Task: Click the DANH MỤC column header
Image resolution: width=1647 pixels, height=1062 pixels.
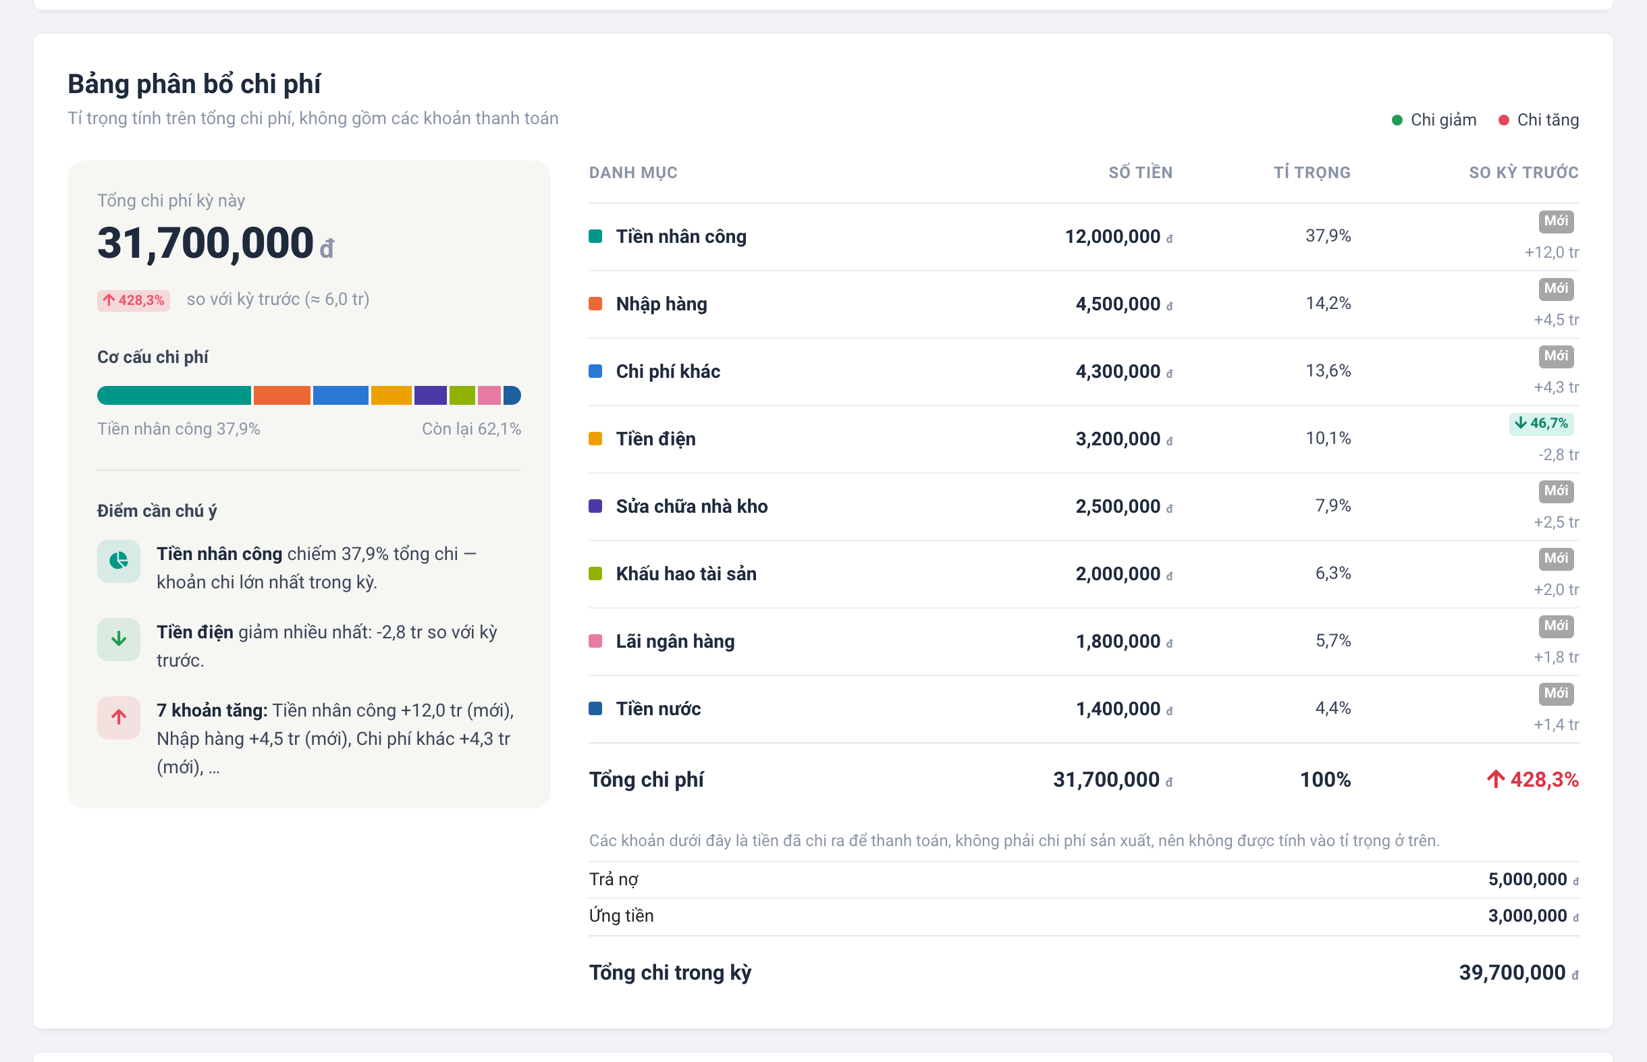Action: pos(633,173)
